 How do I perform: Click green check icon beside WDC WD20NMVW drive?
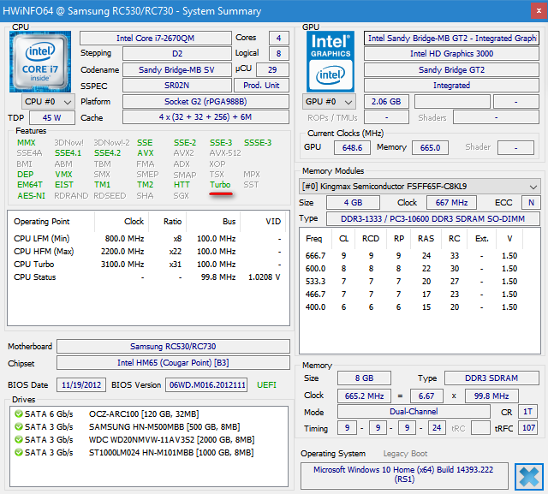19,439
